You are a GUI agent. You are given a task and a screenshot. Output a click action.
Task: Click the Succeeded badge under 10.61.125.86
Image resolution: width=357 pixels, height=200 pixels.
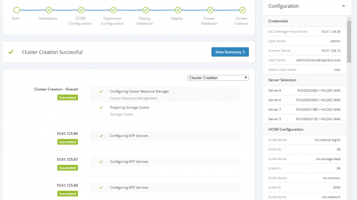(67, 142)
